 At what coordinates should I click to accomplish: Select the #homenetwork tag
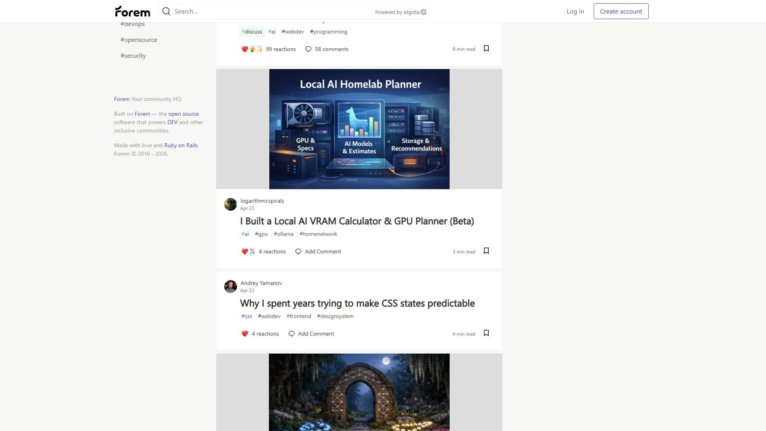click(318, 234)
